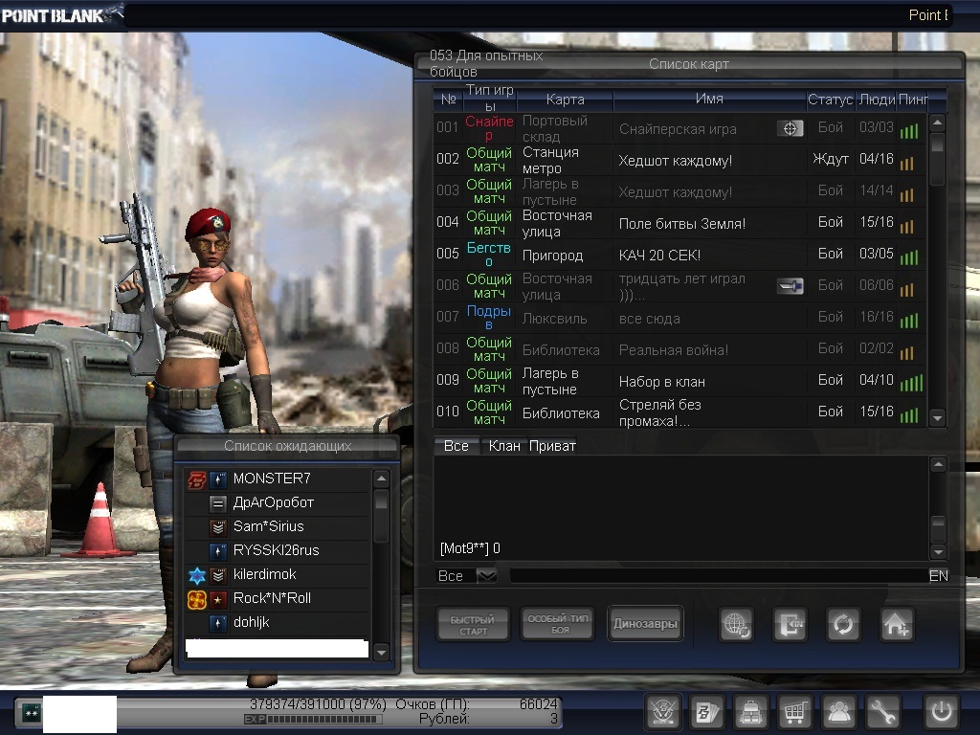Open the cards icon in bottom bar
The width and height of the screenshot is (980, 735).
coord(706,712)
